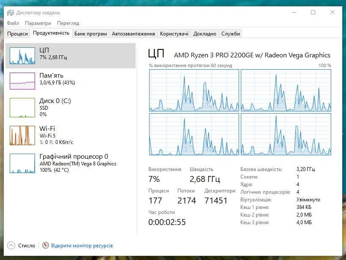Switch to the Банк програм tab
346x260 pixels.
90,34
